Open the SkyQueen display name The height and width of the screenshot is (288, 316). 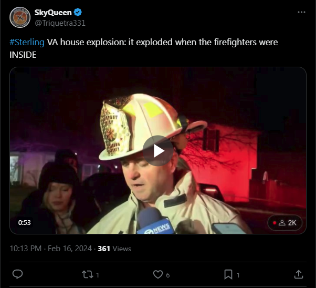pos(53,13)
